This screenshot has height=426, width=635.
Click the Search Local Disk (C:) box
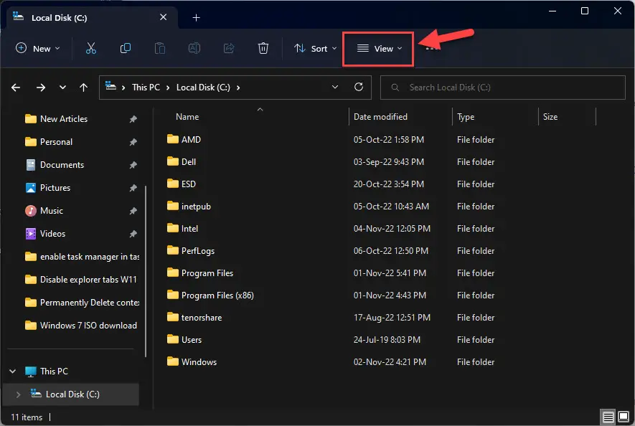pyautogui.click(x=503, y=87)
